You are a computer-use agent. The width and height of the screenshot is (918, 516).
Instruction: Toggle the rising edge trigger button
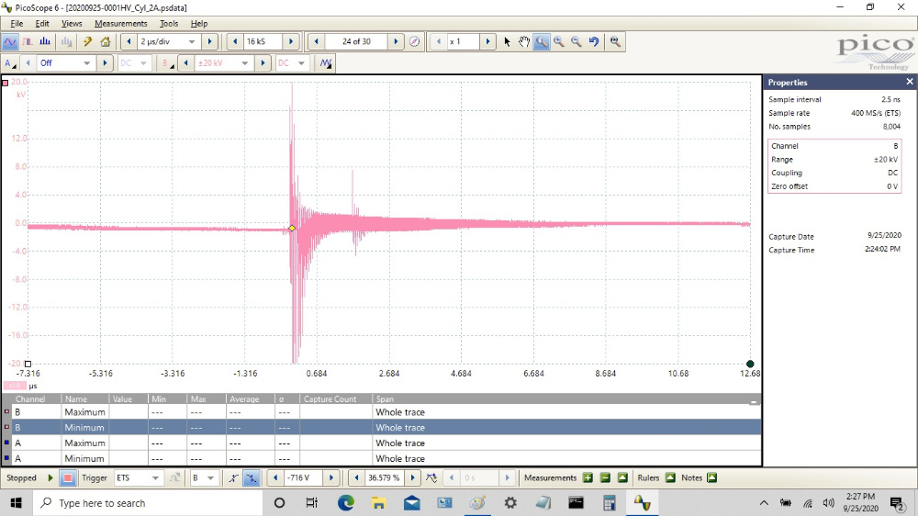click(x=233, y=477)
